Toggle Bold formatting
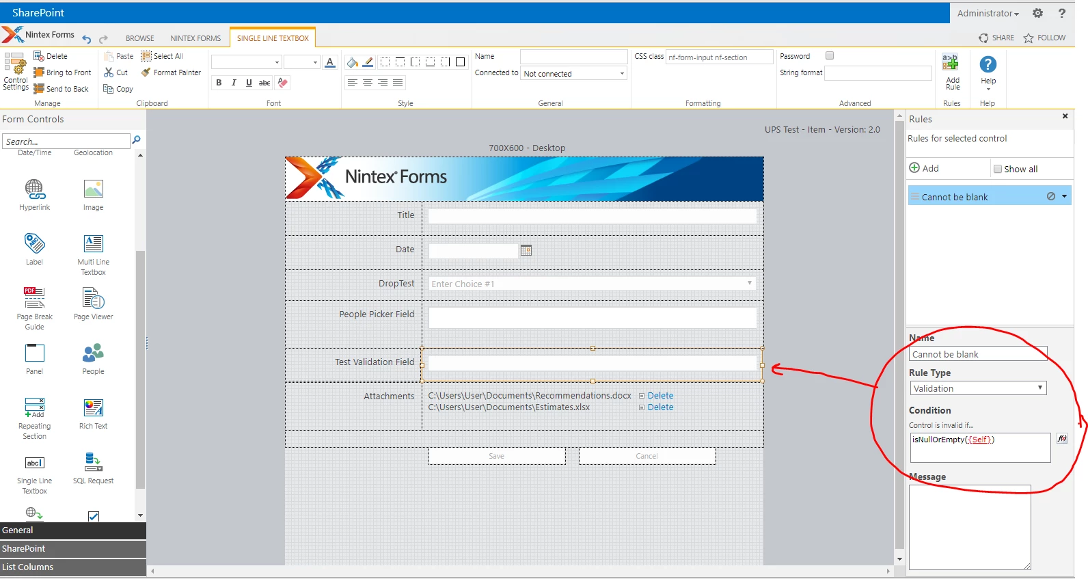 (x=219, y=83)
